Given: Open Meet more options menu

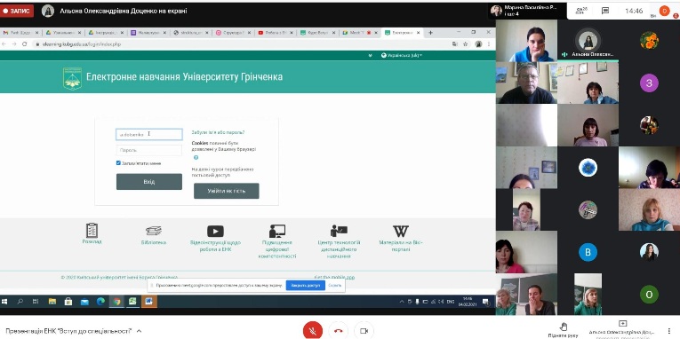Looking at the screenshot, I should [x=669, y=331].
